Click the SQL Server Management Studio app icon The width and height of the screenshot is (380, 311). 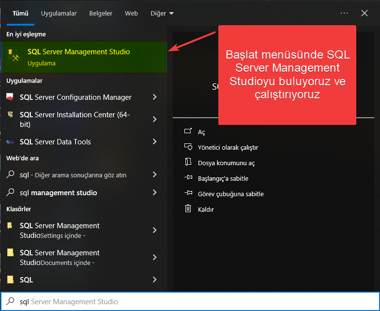pos(13,57)
